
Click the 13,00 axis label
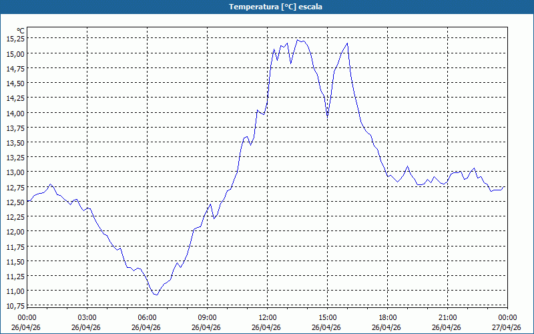pos(15,172)
